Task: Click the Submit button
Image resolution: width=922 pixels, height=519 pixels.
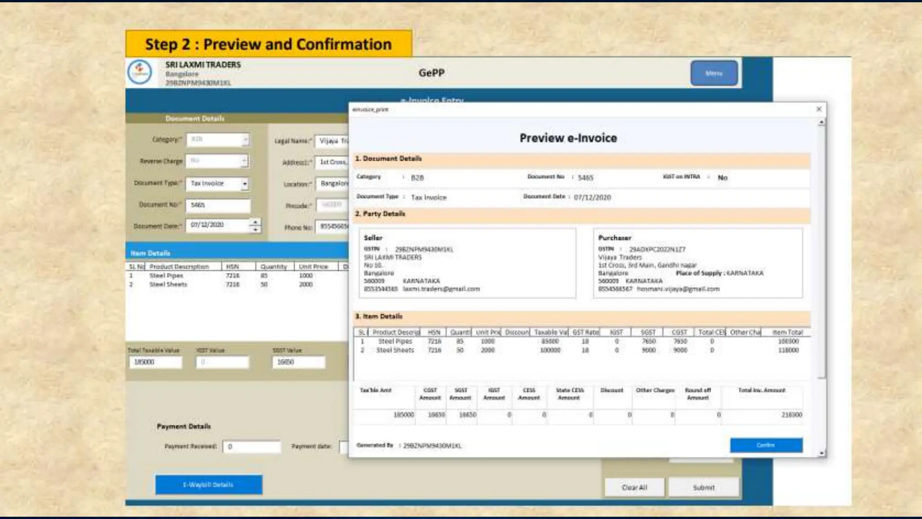Action: point(704,487)
